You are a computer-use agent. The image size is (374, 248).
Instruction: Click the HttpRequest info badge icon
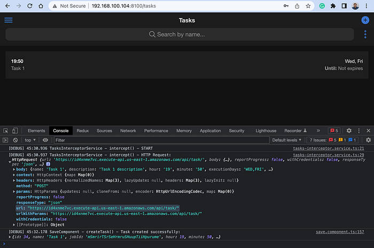(x=48, y=164)
